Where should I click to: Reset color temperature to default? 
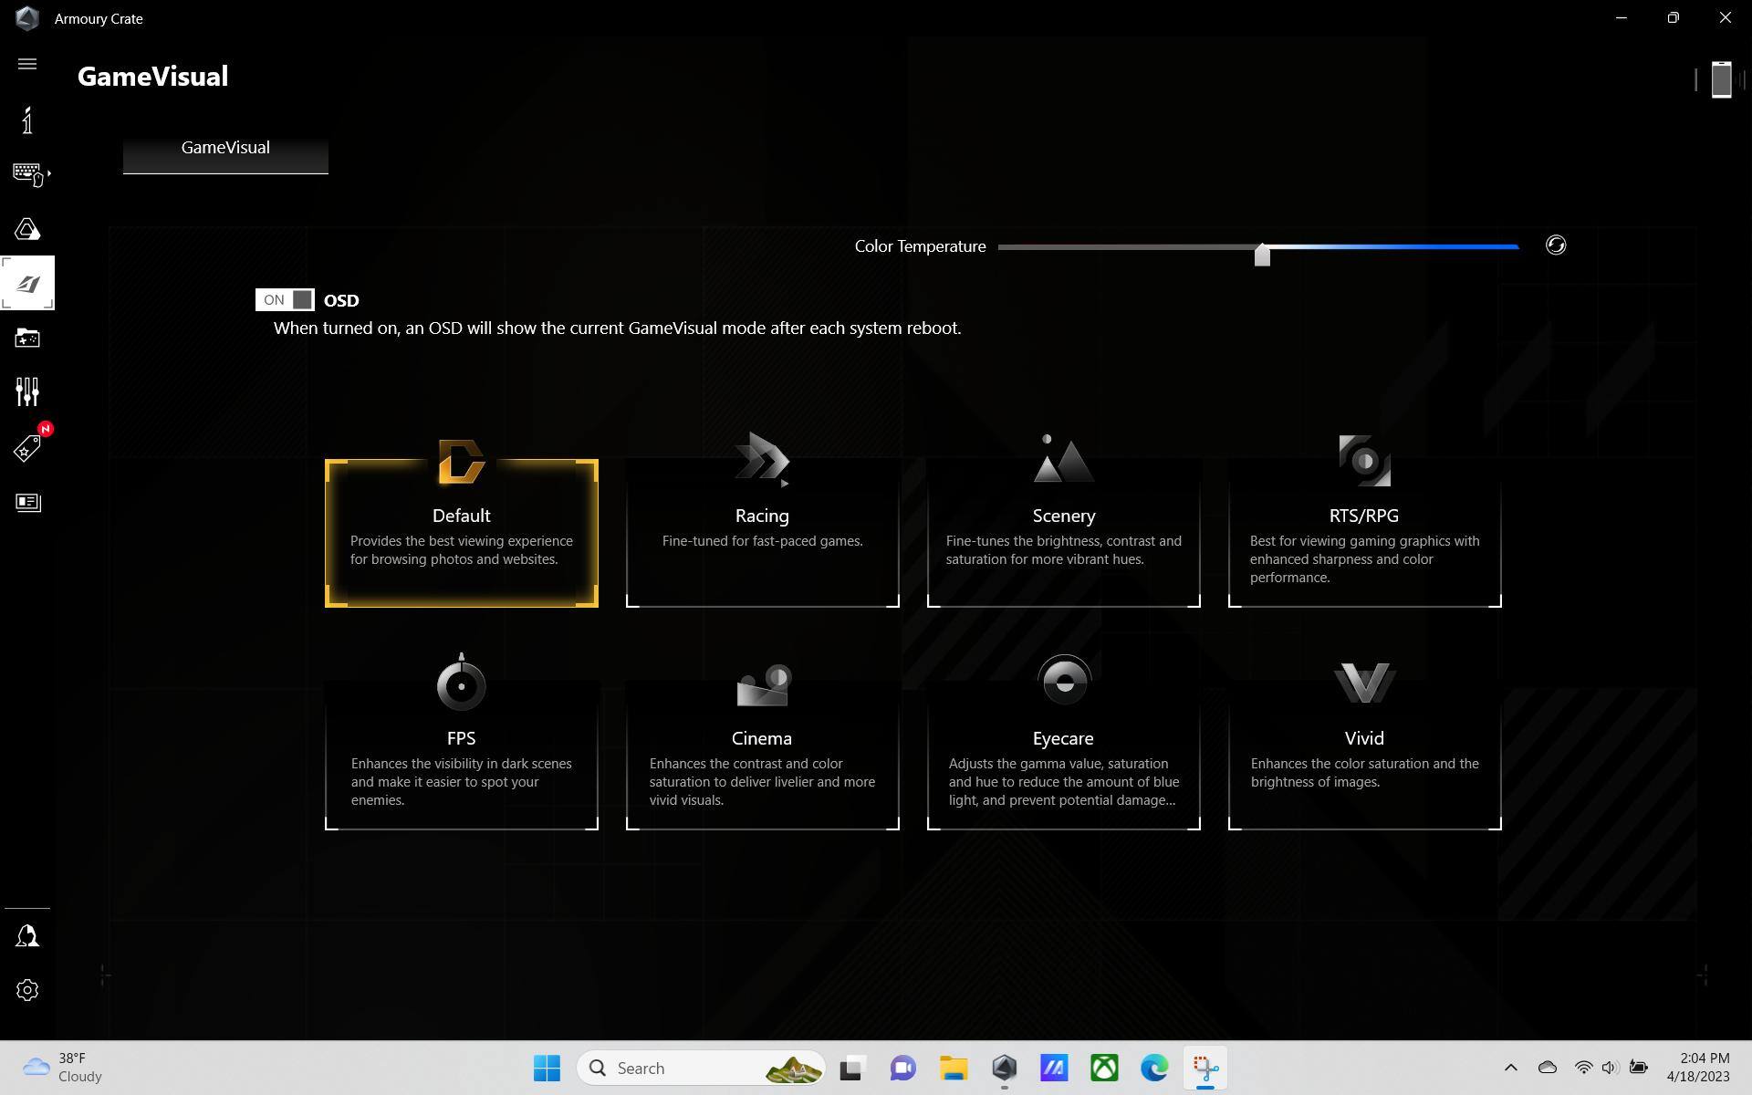click(x=1556, y=245)
